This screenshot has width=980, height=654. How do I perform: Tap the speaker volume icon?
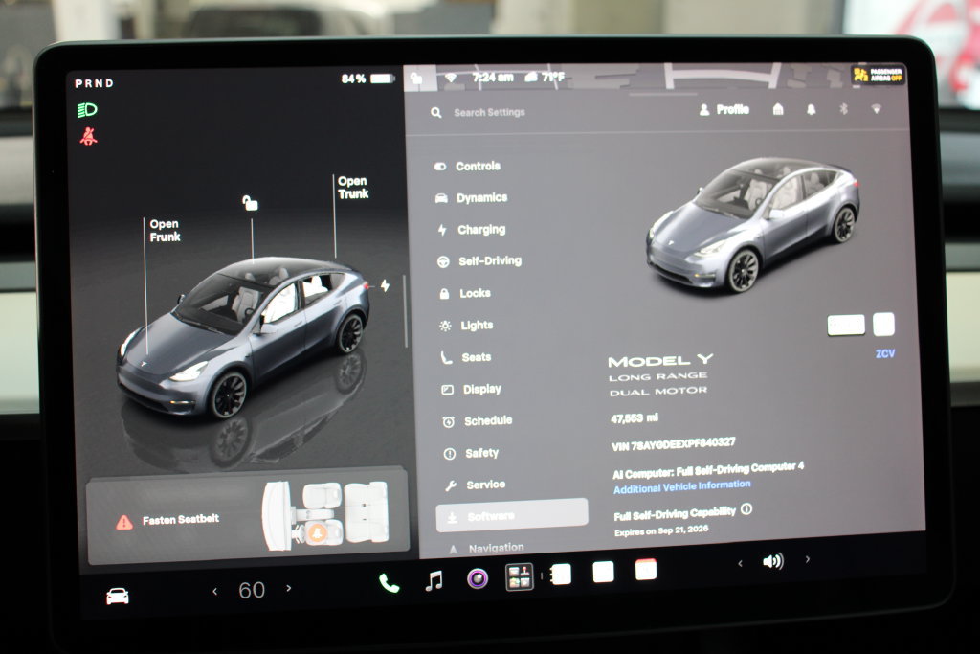click(773, 561)
